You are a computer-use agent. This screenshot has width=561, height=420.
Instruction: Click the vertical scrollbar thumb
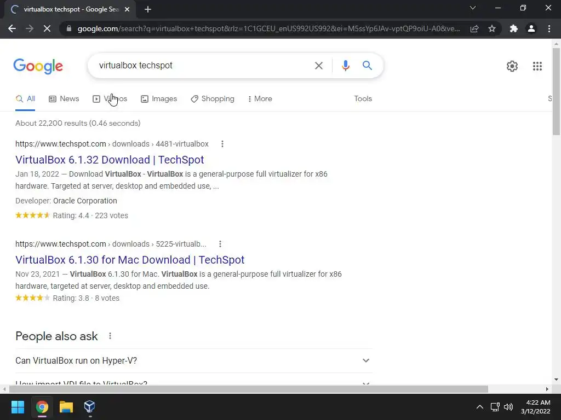556,91
